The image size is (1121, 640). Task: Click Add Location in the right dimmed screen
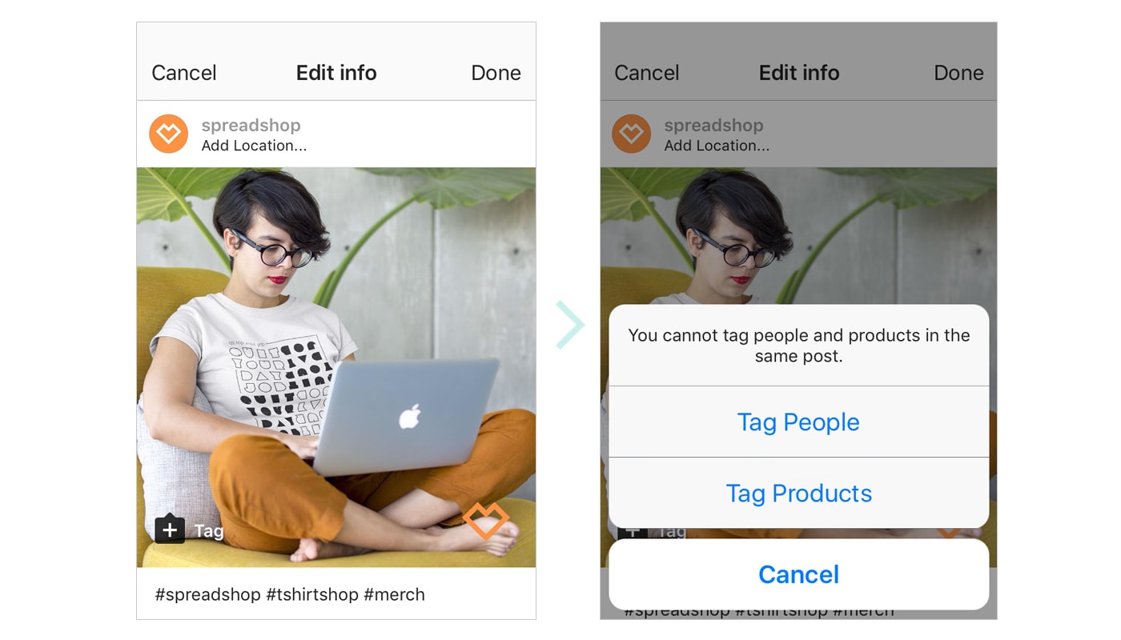coord(717,146)
